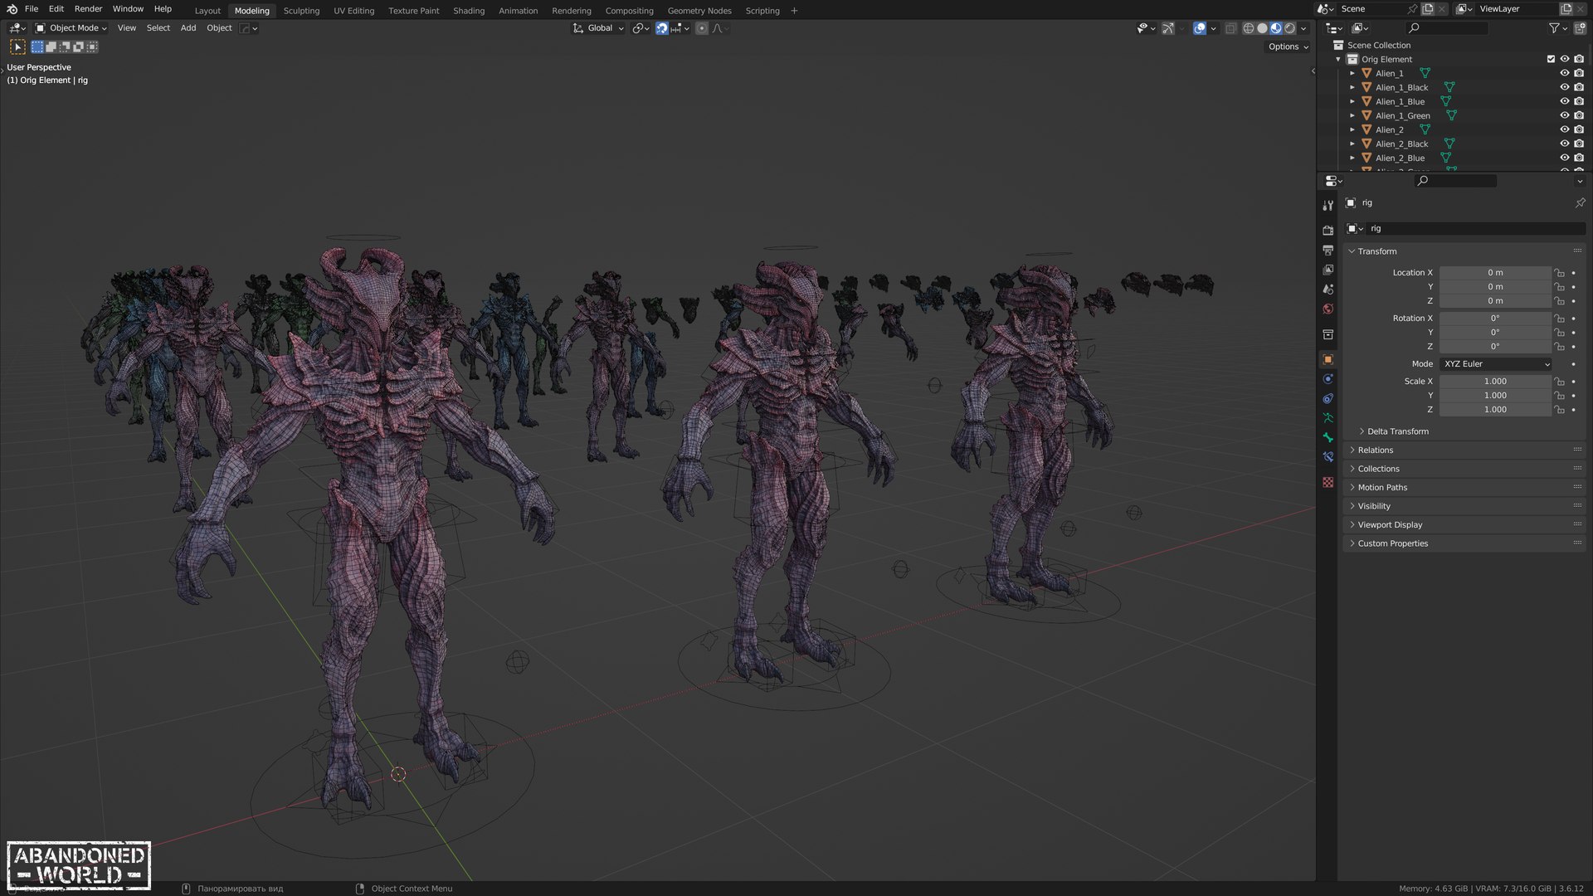This screenshot has height=896, width=1593.
Task: Click the mesh data icon beside Alien_1_Black
Action: click(1449, 87)
